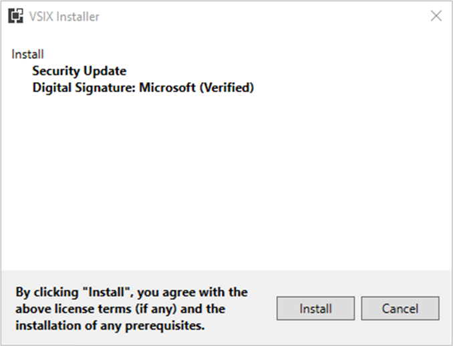Cancel the extension installation
This screenshot has height=346, width=453.
click(400, 309)
